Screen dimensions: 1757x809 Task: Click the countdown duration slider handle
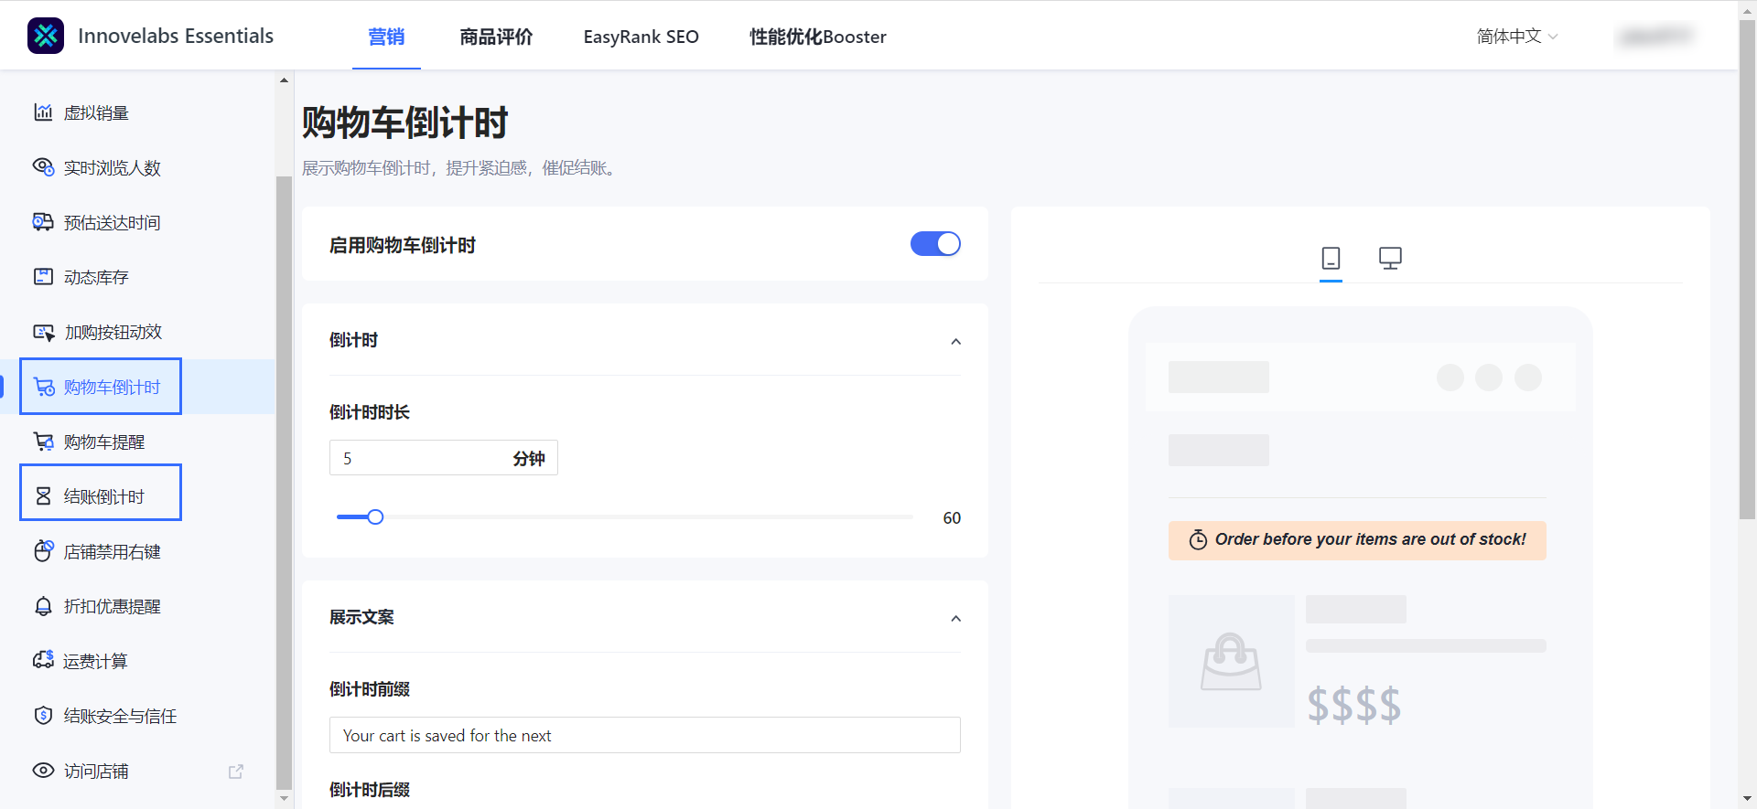pyautogui.click(x=375, y=517)
